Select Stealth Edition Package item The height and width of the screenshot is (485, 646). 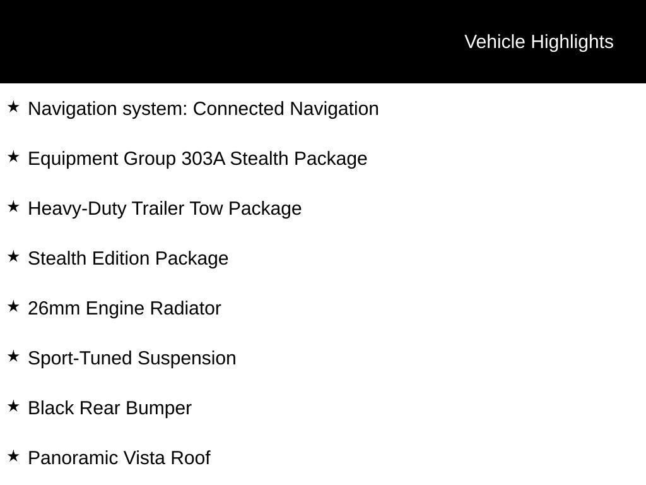(x=128, y=259)
